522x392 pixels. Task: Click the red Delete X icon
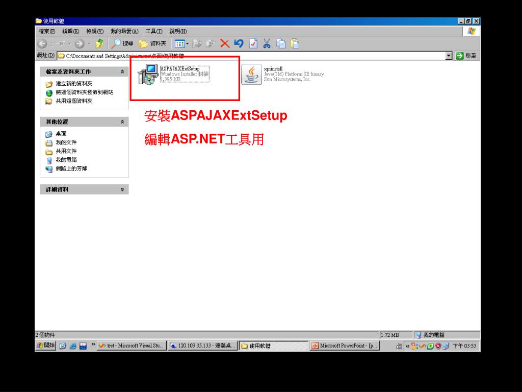click(x=225, y=43)
